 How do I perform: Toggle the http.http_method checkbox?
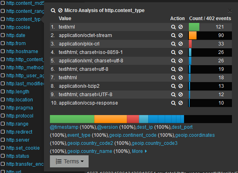pyautogui.click(x=3, y=68)
